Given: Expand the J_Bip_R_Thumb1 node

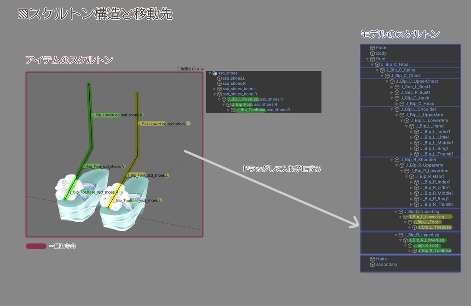Looking at the screenshot, I should [412, 204].
